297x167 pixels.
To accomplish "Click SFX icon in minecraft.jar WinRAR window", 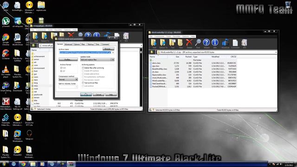I will coord(126,36).
